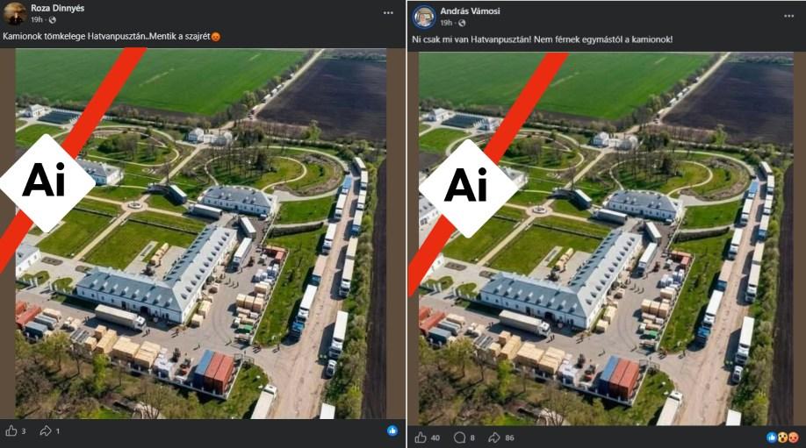Open aerial truck image in right post
The image size is (806, 448).
pos(606,238)
